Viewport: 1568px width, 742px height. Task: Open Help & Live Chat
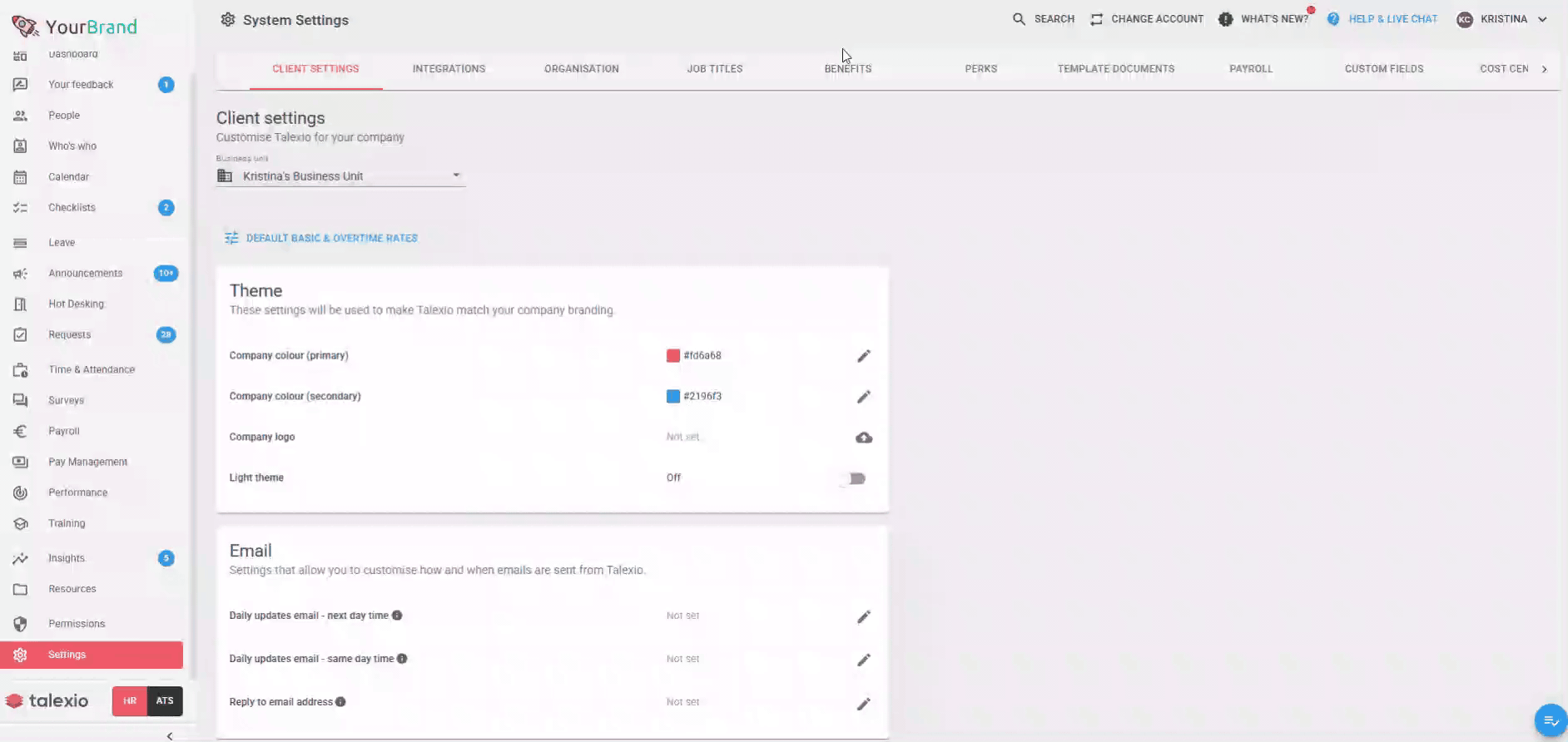click(1382, 19)
